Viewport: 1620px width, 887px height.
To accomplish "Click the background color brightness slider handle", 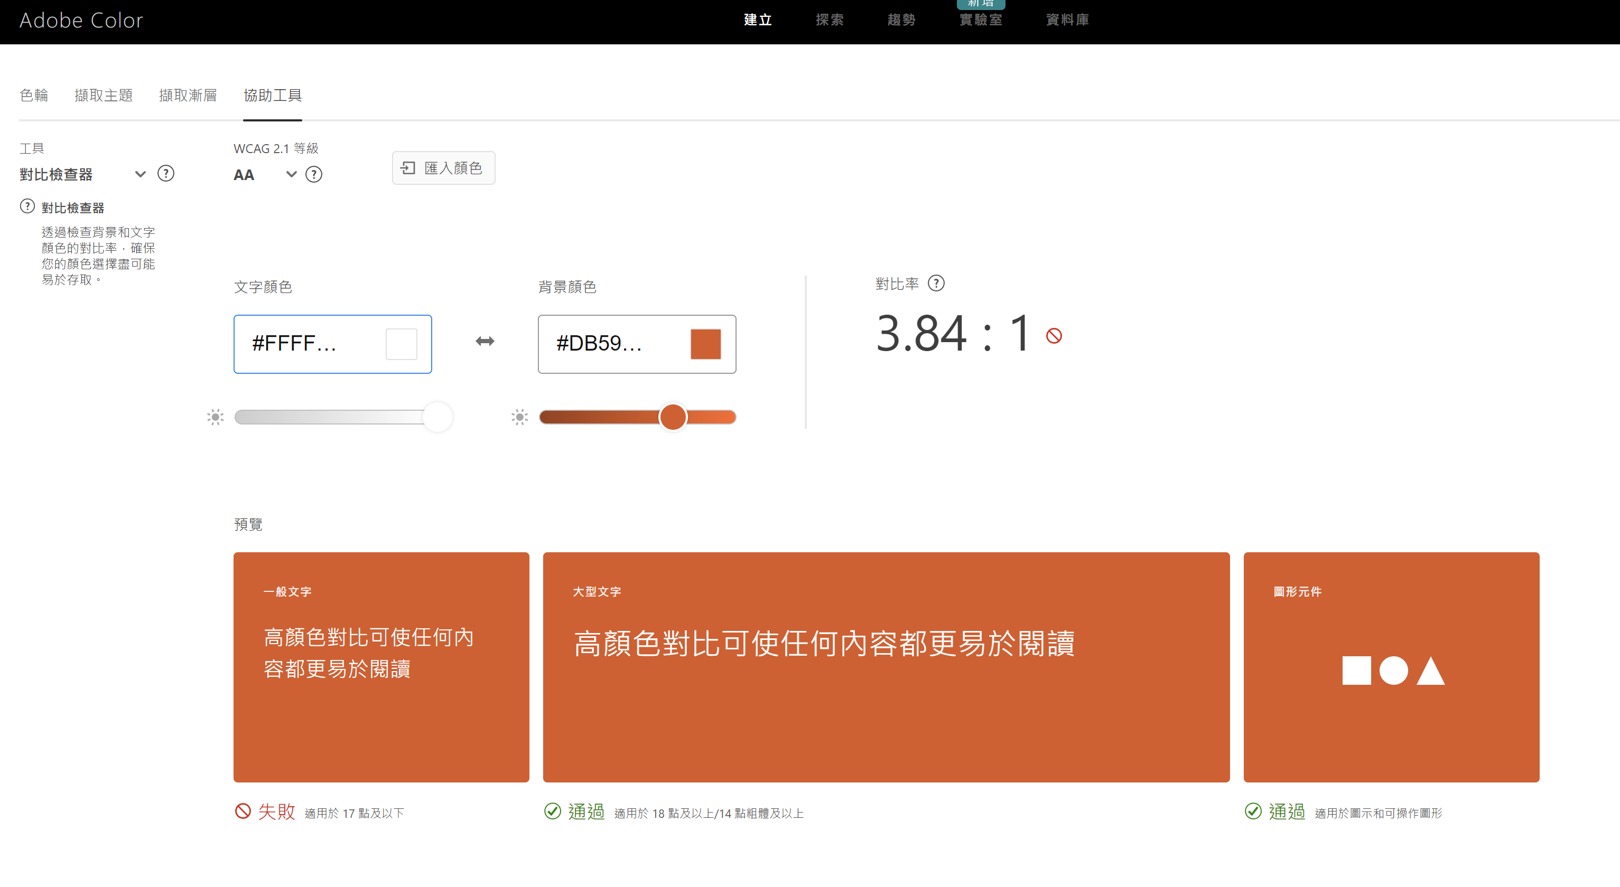I will pyautogui.click(x=672, y=417).
